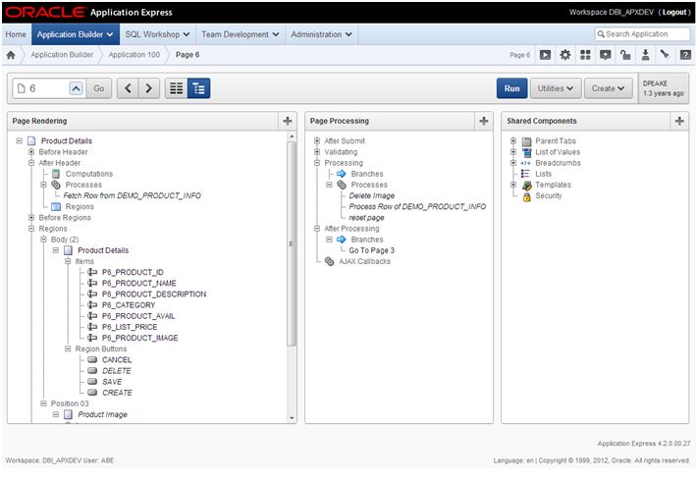Click the Export download icon
Screen dimensions: 697x482
(645, 55)
